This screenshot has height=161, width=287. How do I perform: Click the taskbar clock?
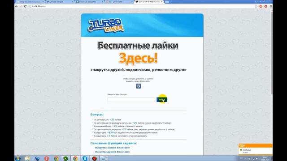[265, 158]
